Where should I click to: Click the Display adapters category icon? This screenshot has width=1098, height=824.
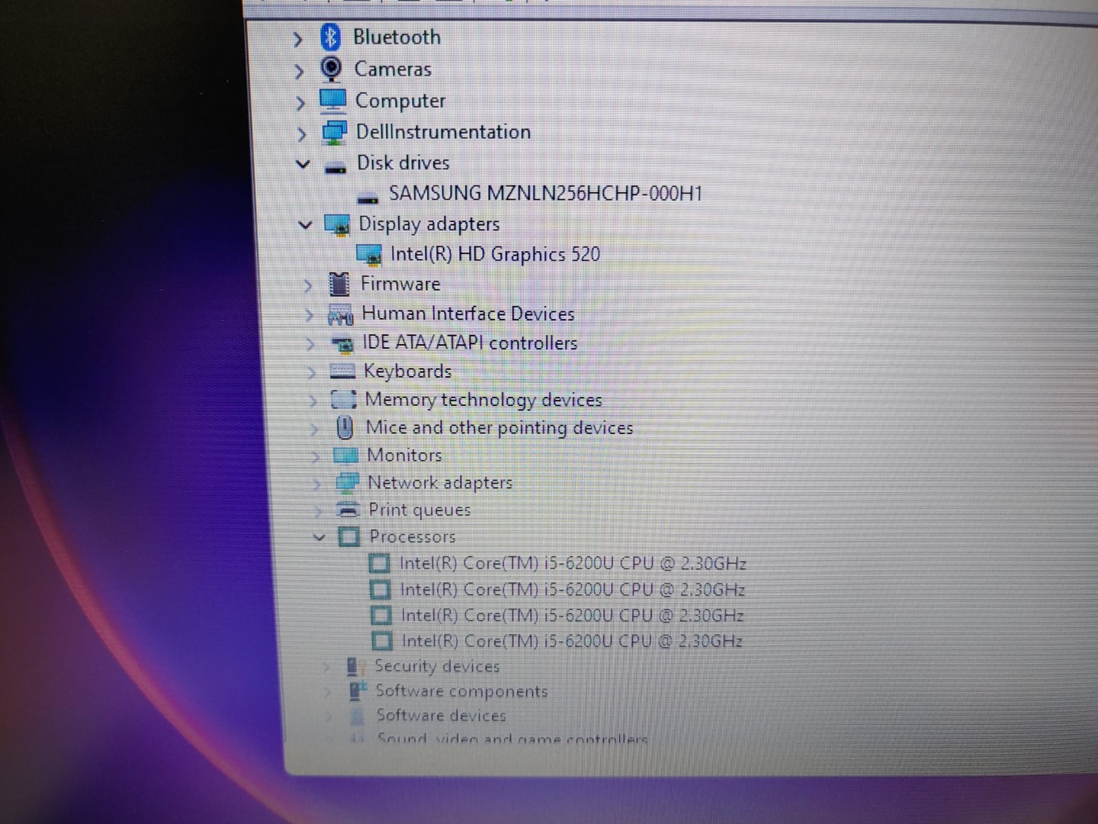[x=337, y=224]
